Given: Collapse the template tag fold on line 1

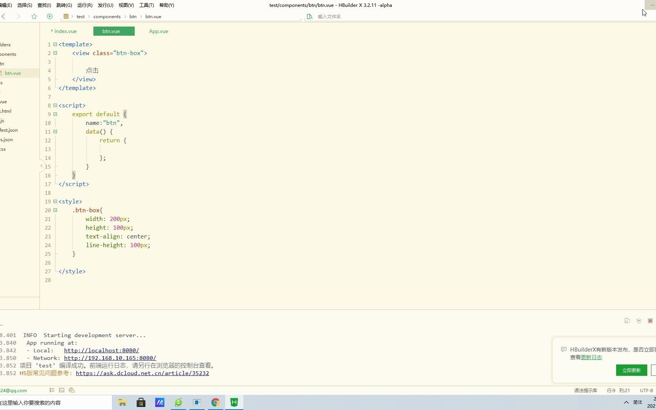Looking at the screenshot, I should [x=55, y=44].
